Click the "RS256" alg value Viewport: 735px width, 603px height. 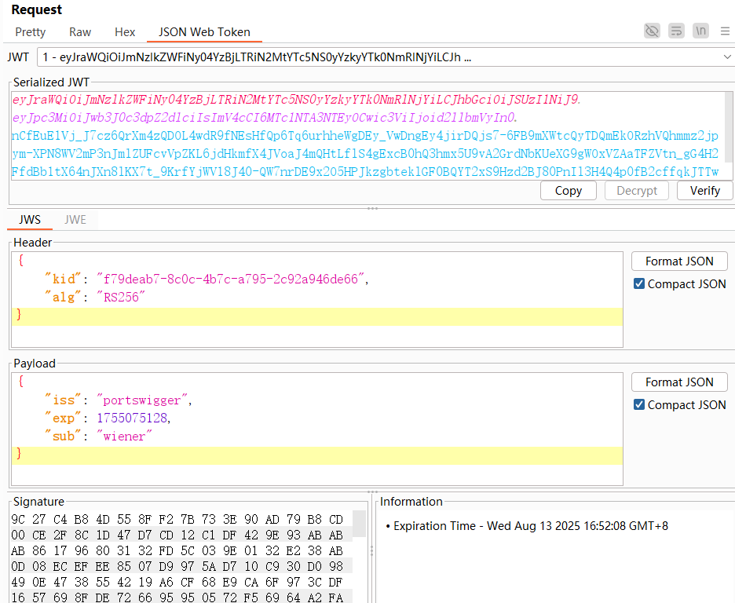point(121,297)
